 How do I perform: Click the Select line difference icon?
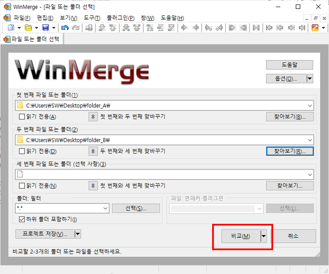coord(89,28)
